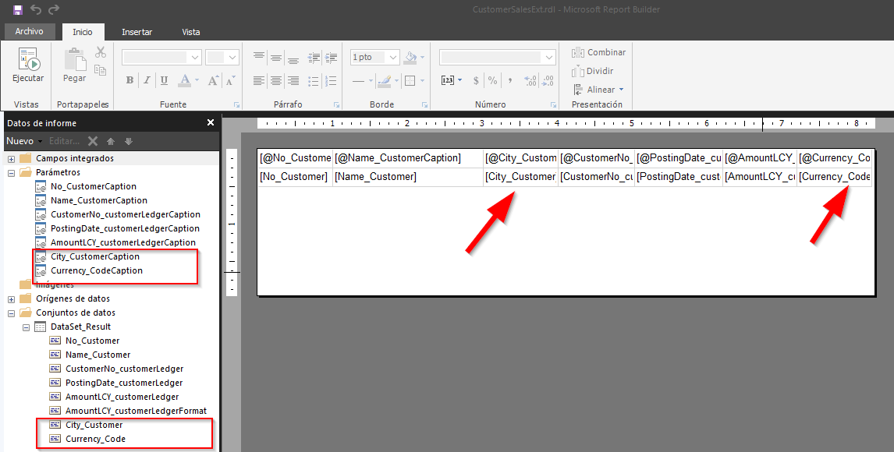
Task: Open the font size dropdown
Action: point(232,57)
